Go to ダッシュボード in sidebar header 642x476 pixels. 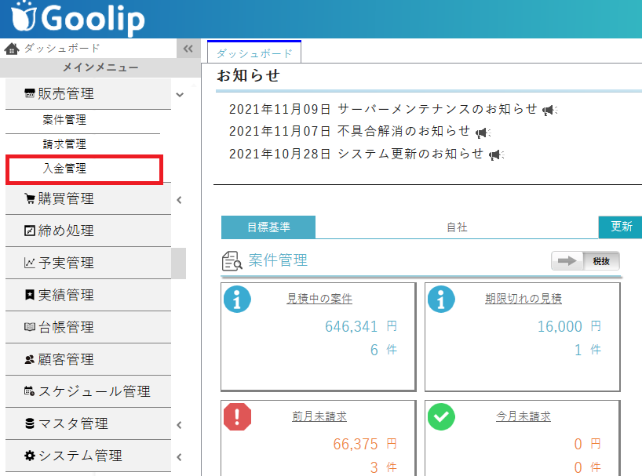pyautogui.click(x=62, y=49)
